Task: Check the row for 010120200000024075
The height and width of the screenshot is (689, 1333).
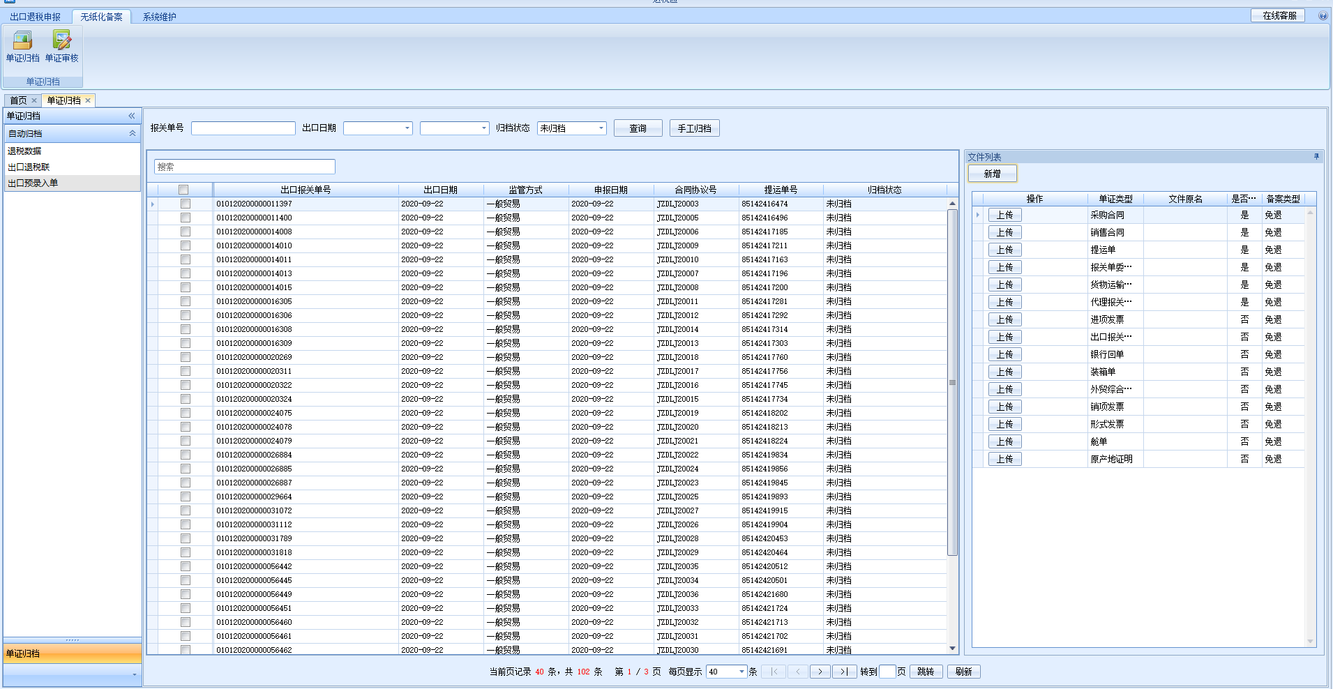Action: pyautogui.click(x=185, y=413)
